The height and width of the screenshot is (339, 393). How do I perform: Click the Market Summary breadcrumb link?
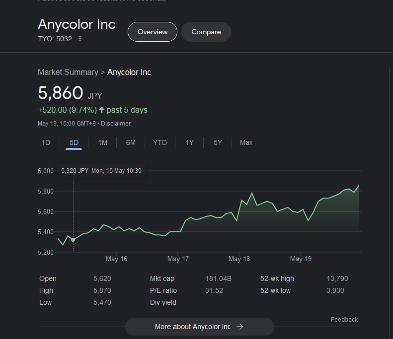[x=68, y=72]
